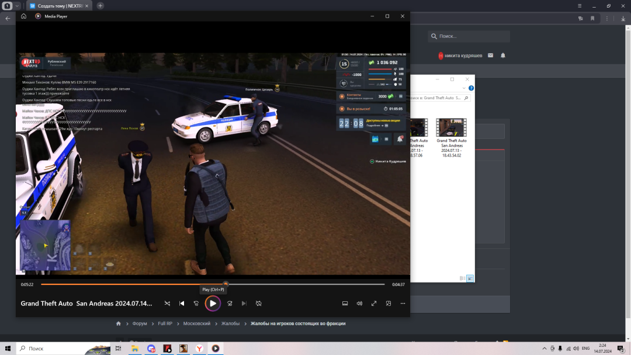Open the volume control
This screenshot has height=355, width=631.
359,304
